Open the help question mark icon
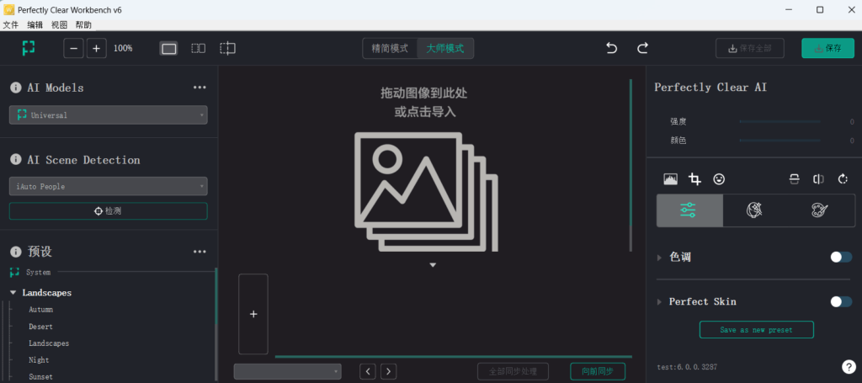The height and width of the screenshot is (383, 862). (x=849, y=367)
